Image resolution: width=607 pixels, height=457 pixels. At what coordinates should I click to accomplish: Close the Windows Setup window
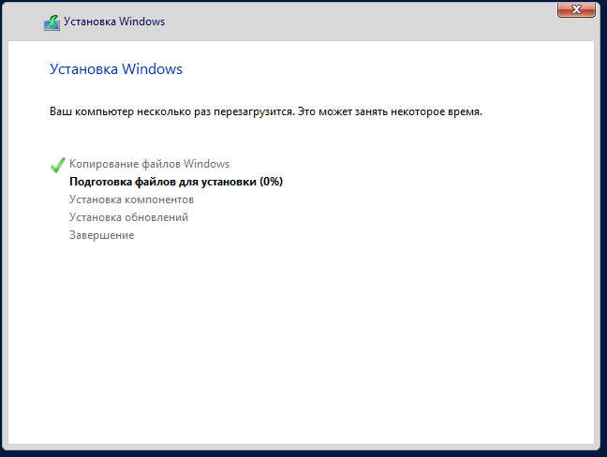tap(576, 9)
